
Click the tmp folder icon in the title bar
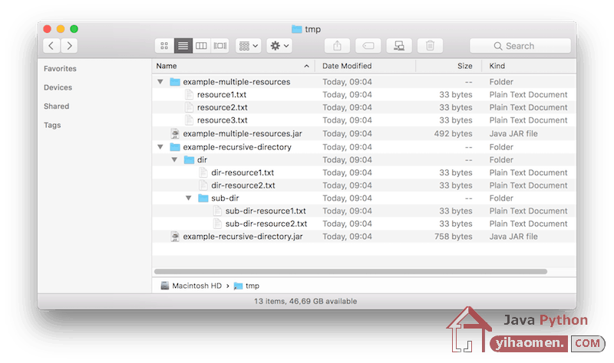coord(297,29)
